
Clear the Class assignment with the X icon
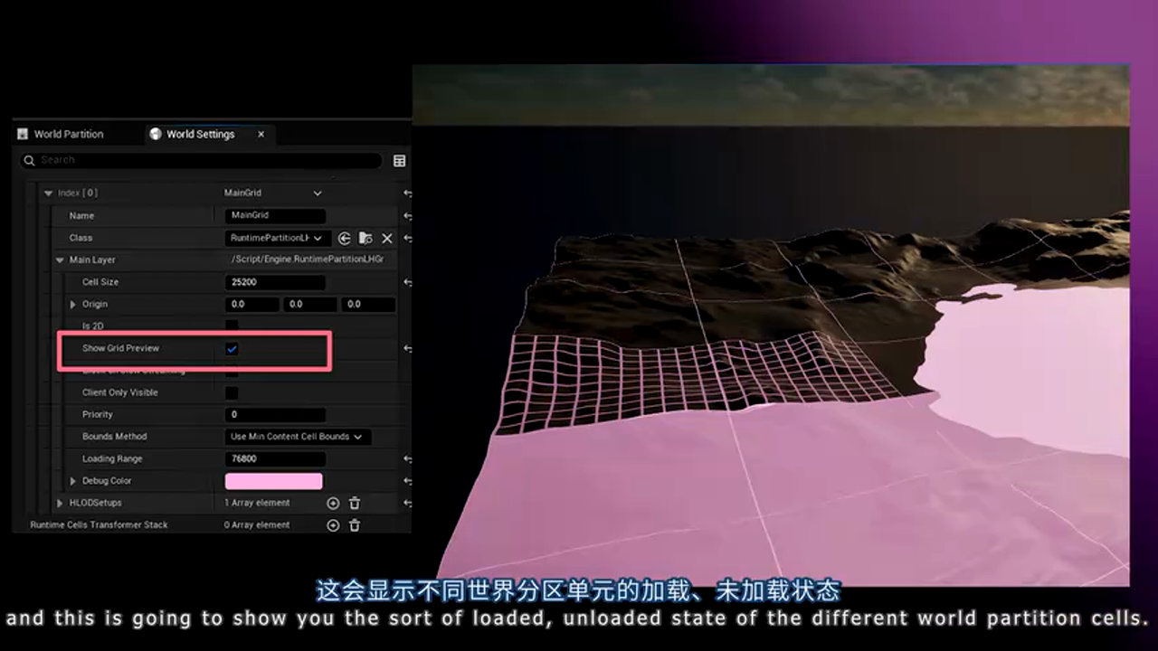coord(387,238)
